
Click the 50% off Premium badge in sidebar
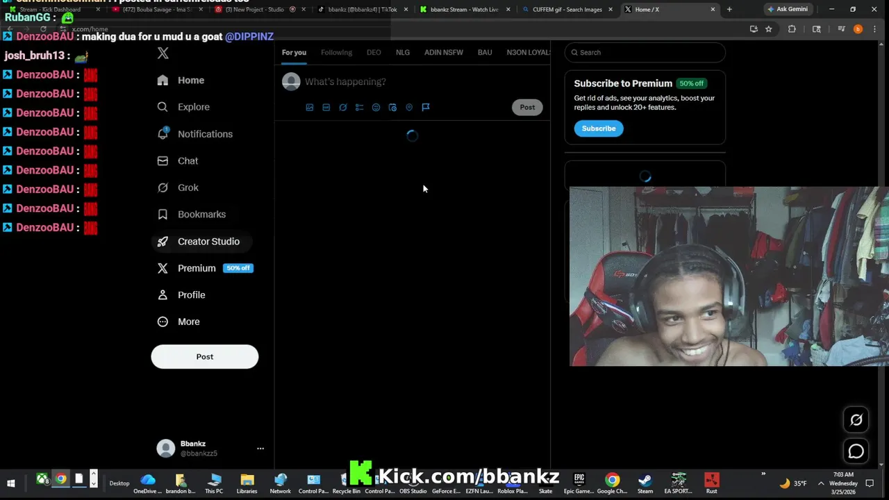pyautogui.click(x=238, y=268)
